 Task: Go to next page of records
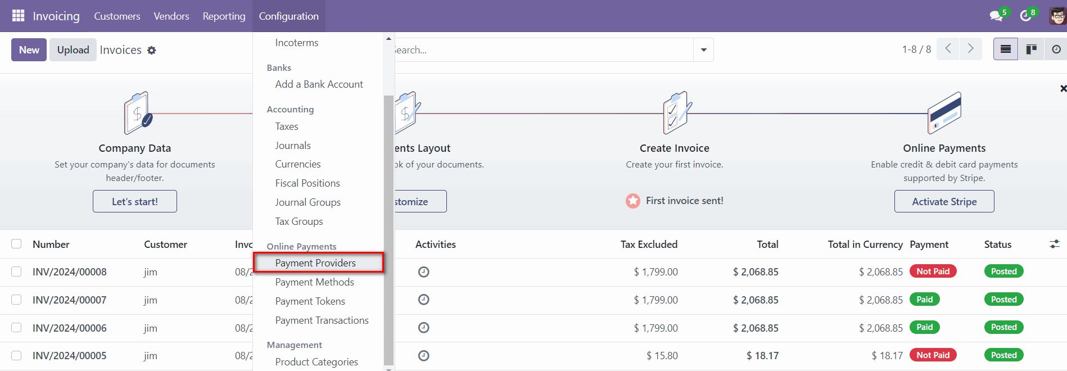coord(970,49)
